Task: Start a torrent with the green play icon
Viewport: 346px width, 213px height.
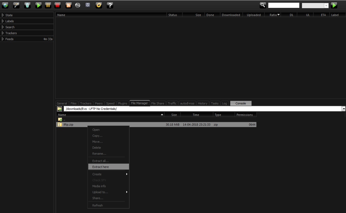Action: pos(38,5)
